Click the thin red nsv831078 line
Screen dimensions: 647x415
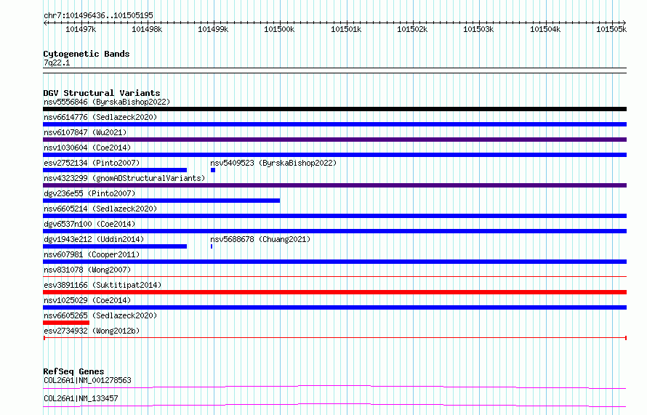coord(334,277)
